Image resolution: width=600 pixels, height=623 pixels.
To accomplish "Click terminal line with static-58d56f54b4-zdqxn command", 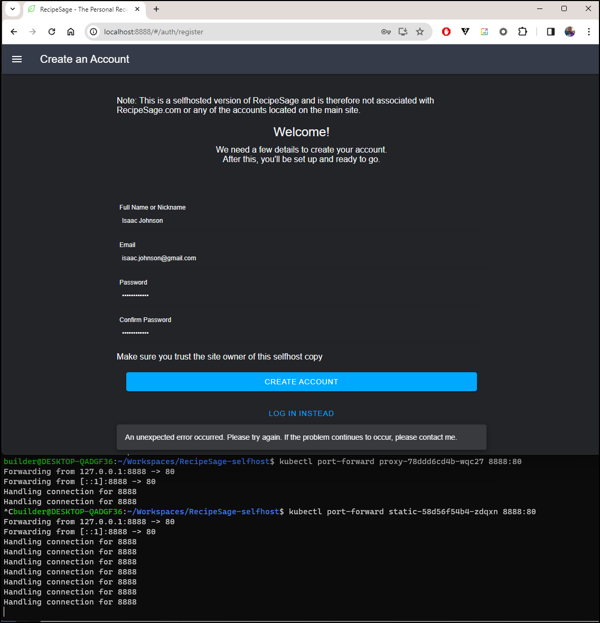I will point(269,512).
